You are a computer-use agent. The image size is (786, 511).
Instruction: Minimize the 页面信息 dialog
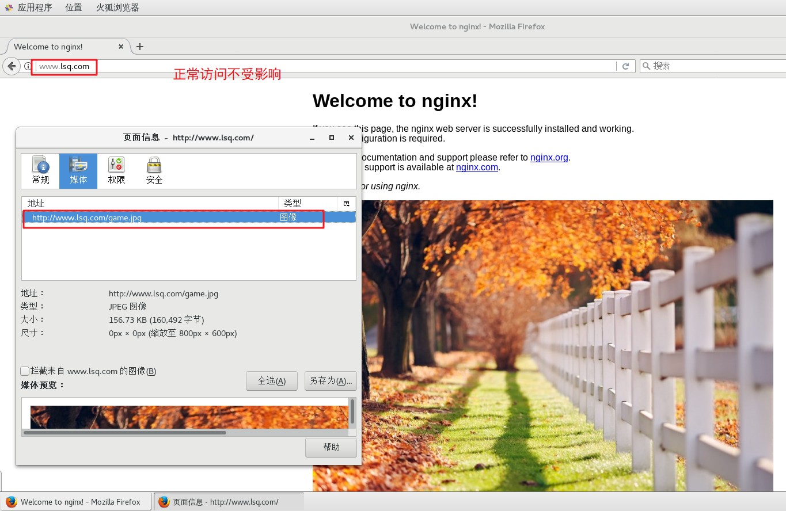click(312, 138)
